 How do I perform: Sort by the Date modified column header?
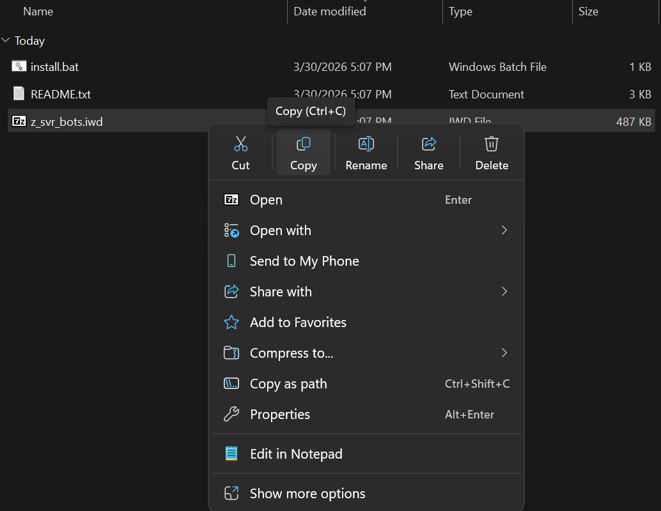330,11
